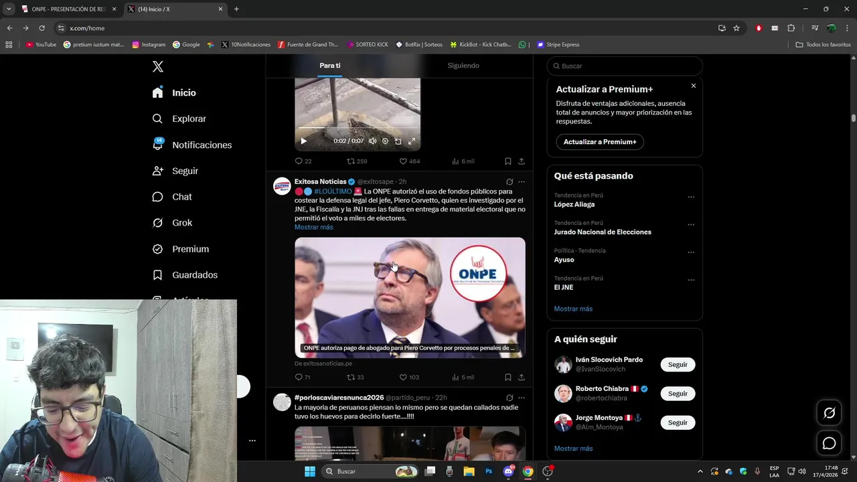
Task: Open options for Jurado Nacional de Elecciones trend
Action: click(691, 225)
